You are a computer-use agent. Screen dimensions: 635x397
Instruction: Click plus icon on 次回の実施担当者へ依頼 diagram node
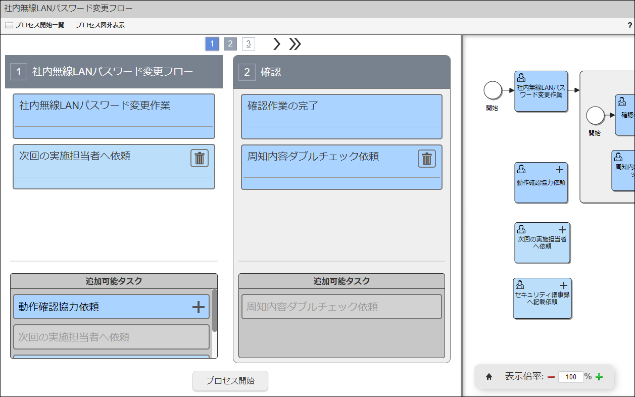(x=562, y=230)
